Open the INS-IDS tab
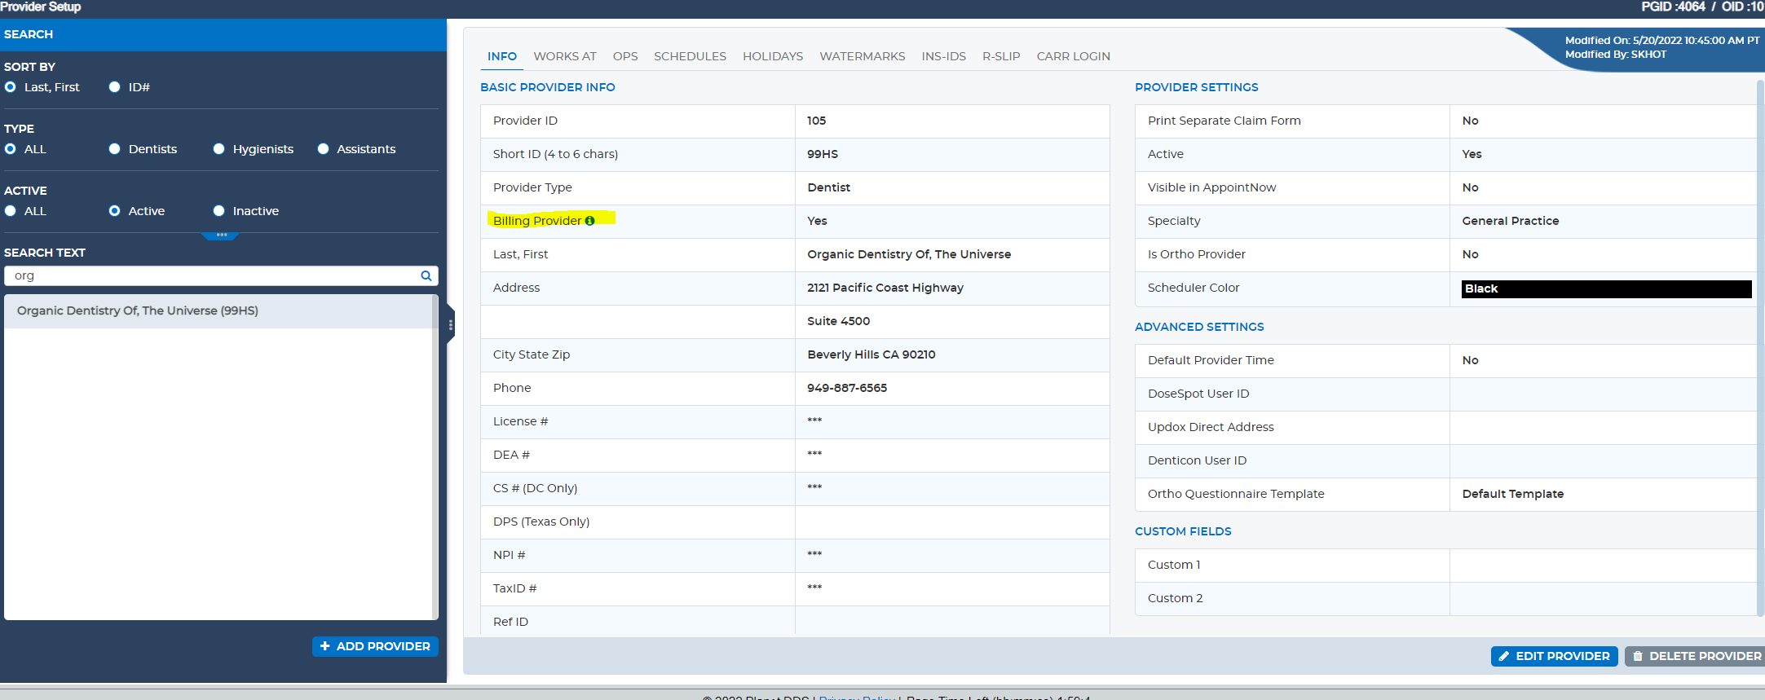Viewport: 1765px width, 700px height. pyautogui.click(x=944, y=56)
